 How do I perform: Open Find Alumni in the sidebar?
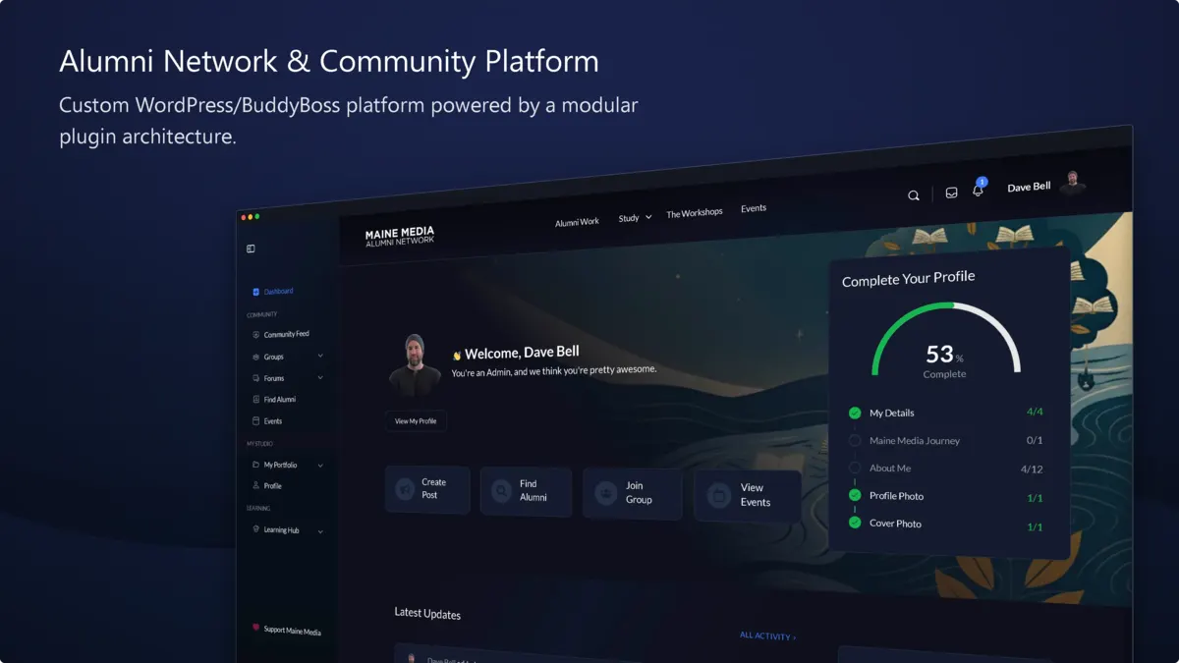(274, 400)
